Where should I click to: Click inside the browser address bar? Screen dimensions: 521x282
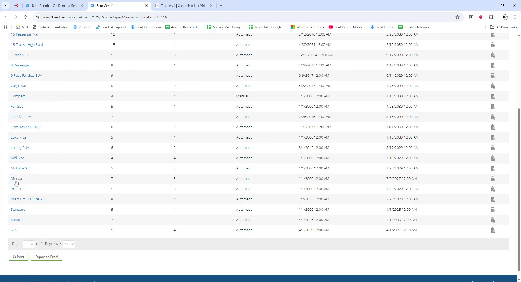[x=163, y=17]
